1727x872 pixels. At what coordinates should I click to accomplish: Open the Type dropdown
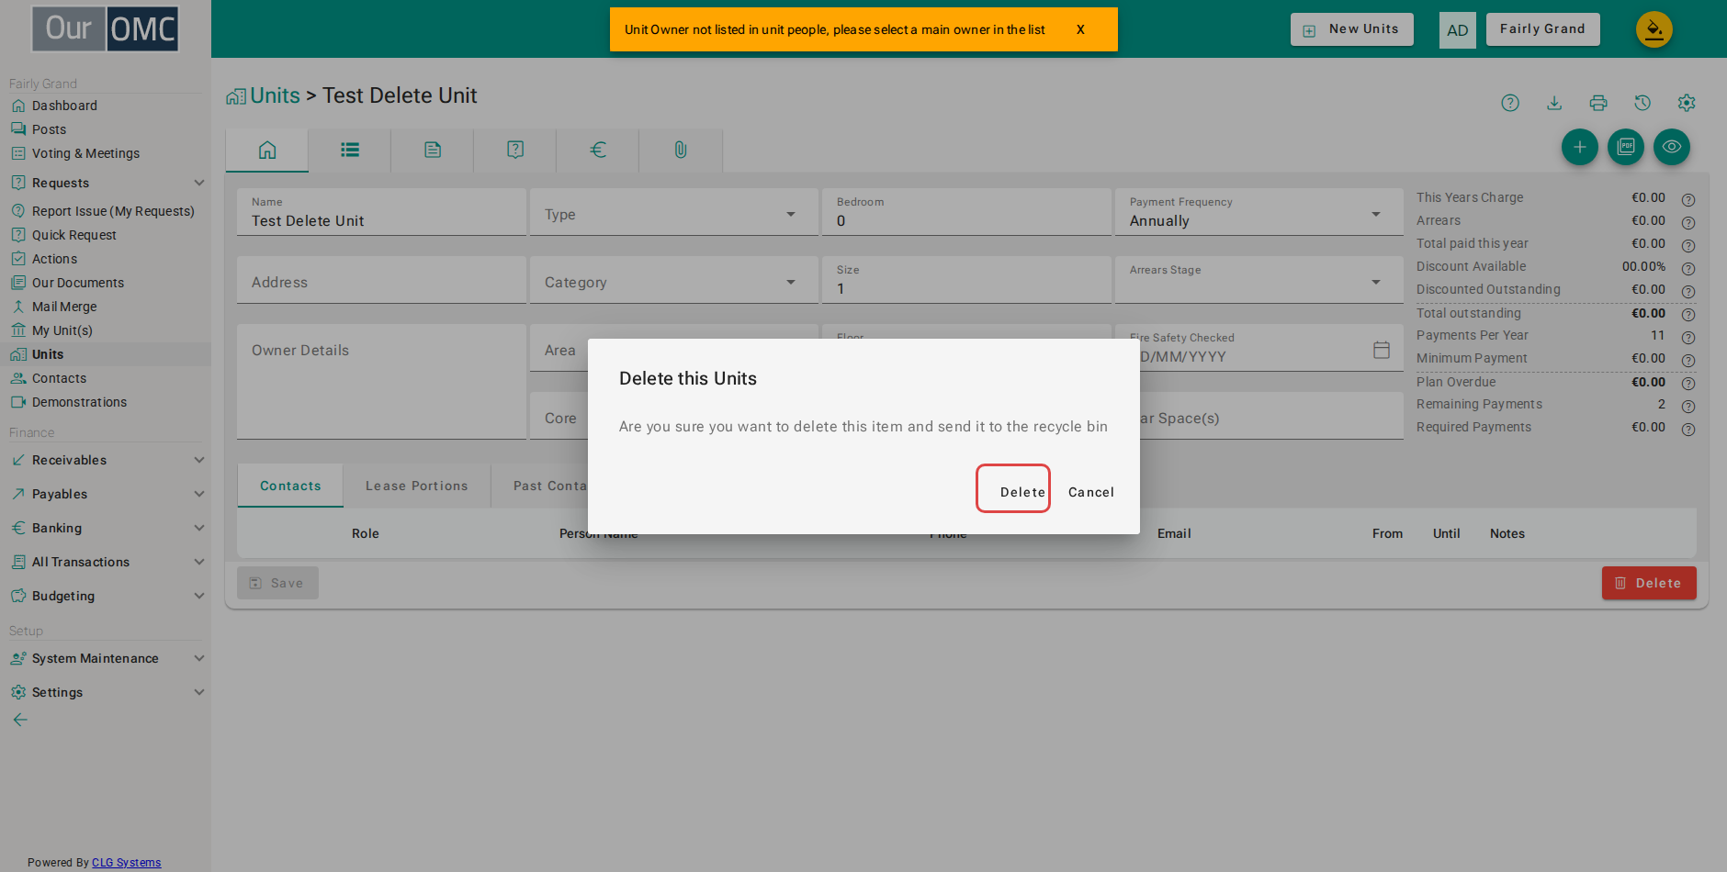tap(674, 212)
